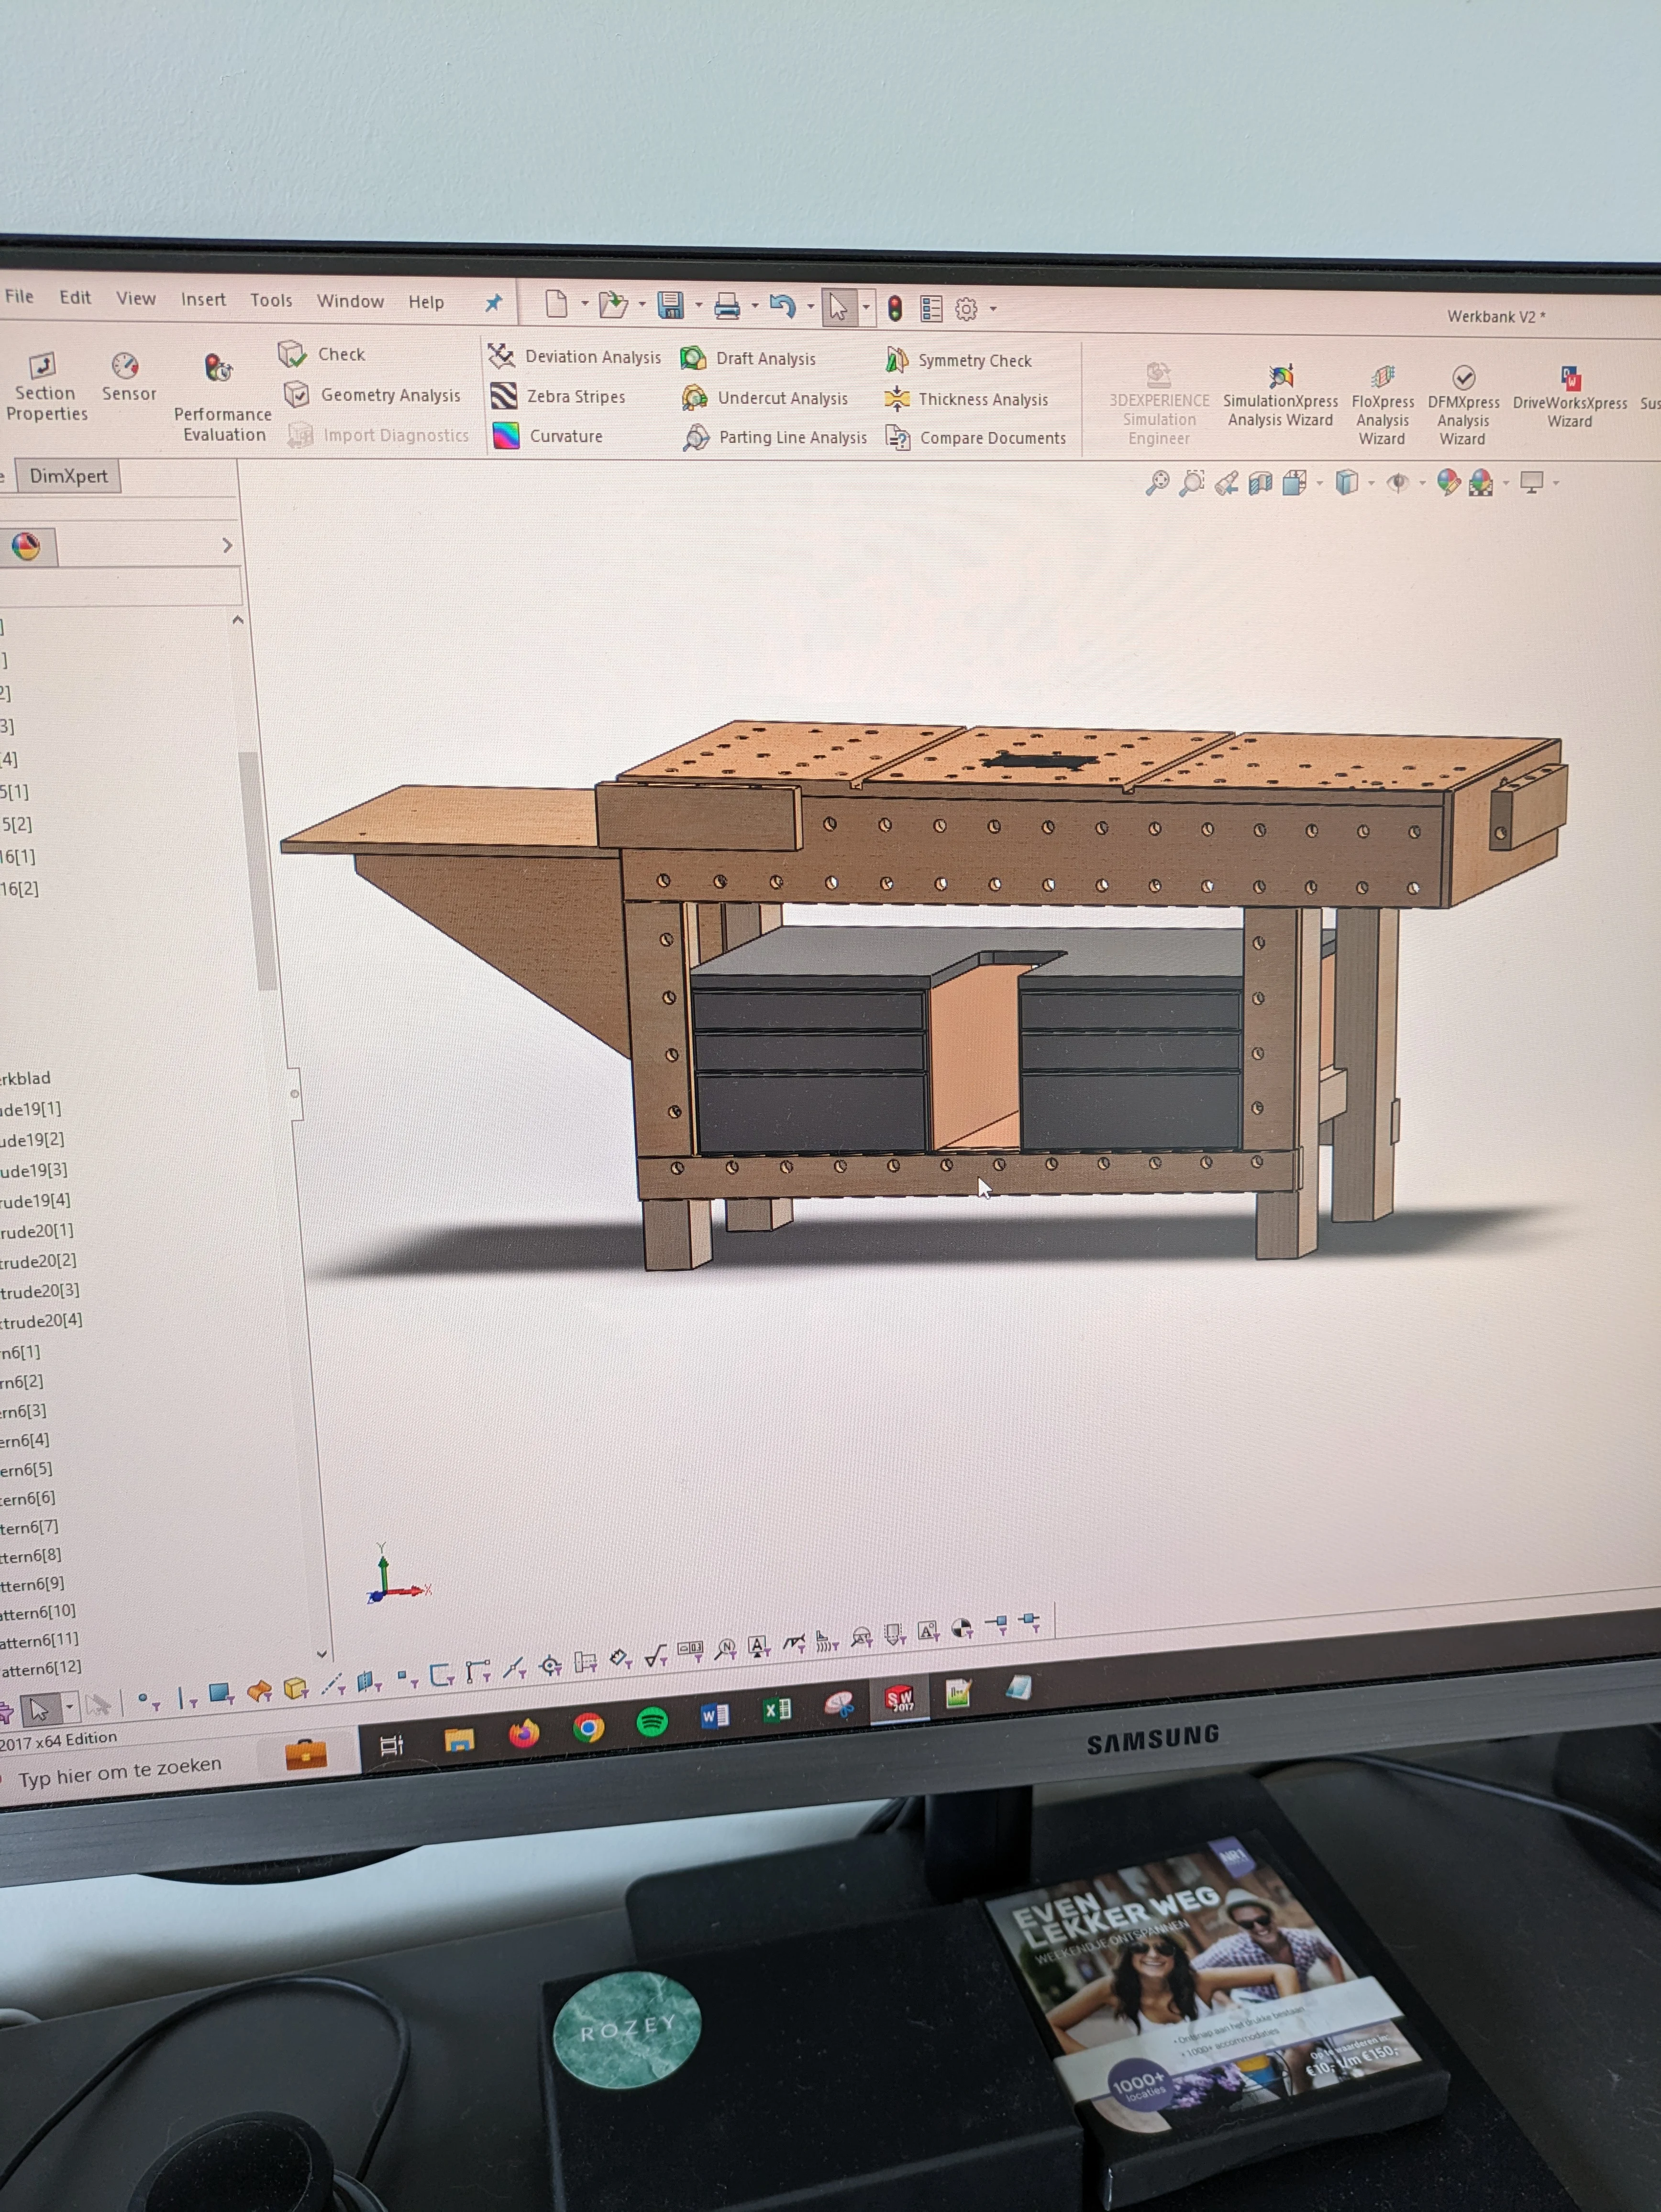The width and height of the screenshot is (1661, 2212).
Task: Click the Sensor tool
Action: 128,377
